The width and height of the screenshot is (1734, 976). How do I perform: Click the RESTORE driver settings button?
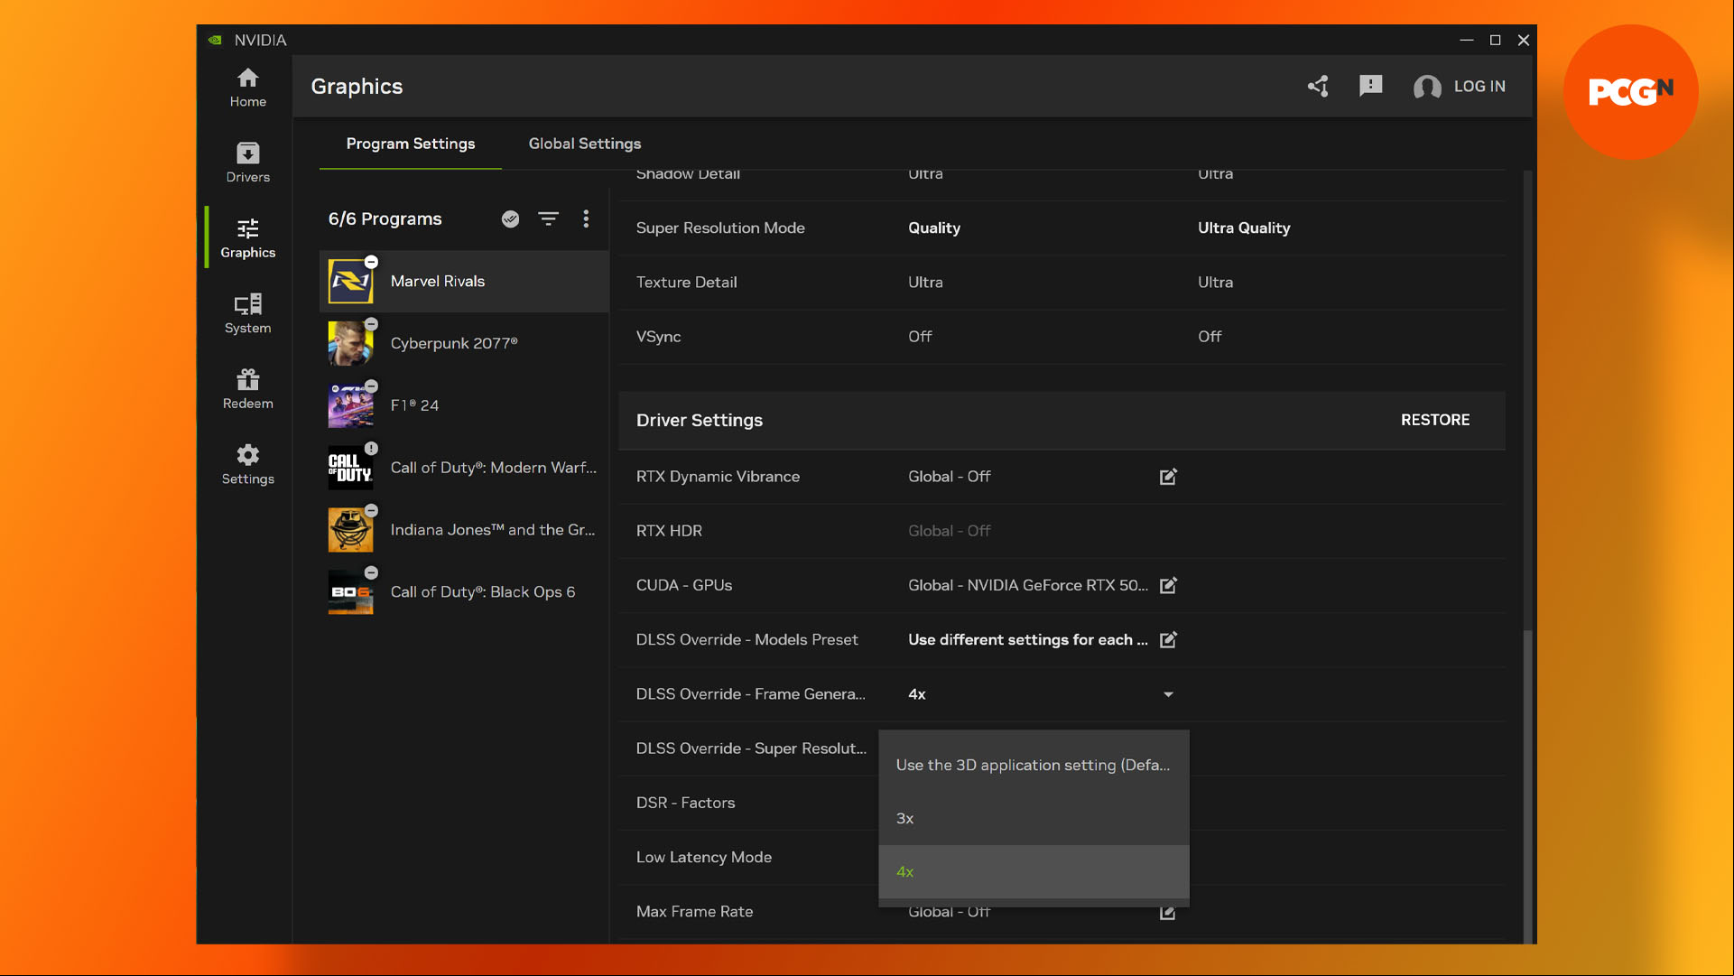coord(1435,420)
